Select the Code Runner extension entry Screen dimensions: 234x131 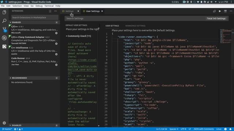(x=34, y=61)
